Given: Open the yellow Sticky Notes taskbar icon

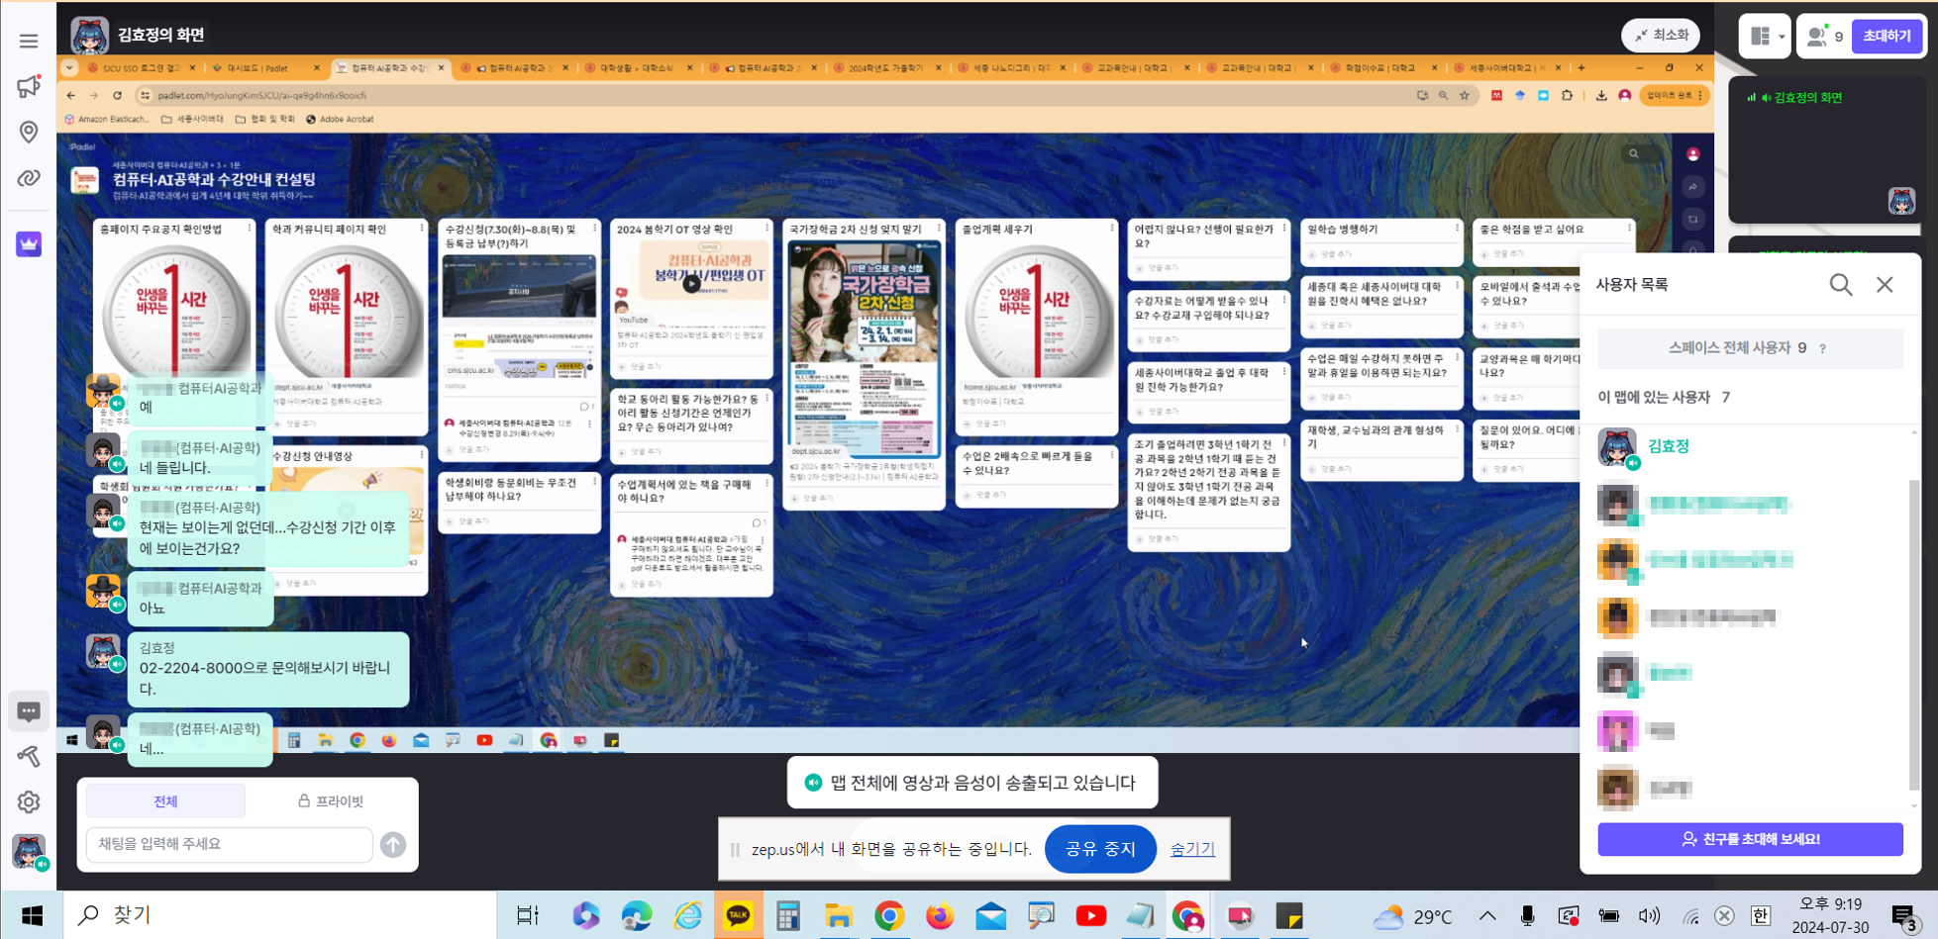Looking at the screenshot, I should tap(1289, 915).
